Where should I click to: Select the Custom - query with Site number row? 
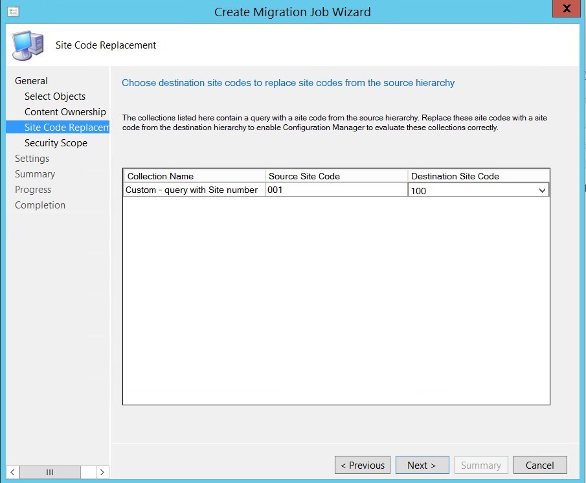tap(193, 190)
